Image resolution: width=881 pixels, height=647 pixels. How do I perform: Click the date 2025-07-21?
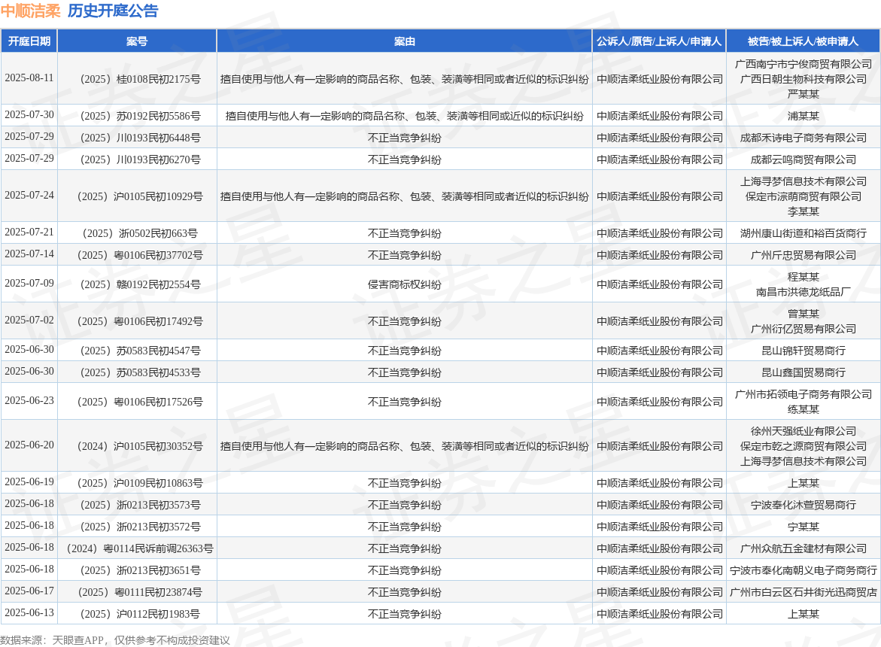click(x=29, y=232)
